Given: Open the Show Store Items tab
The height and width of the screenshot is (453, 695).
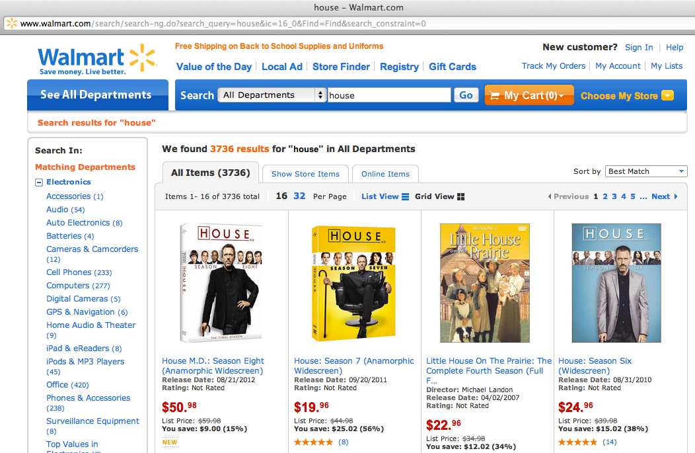Looking at the screenshot, I should [x=305, y=174].
